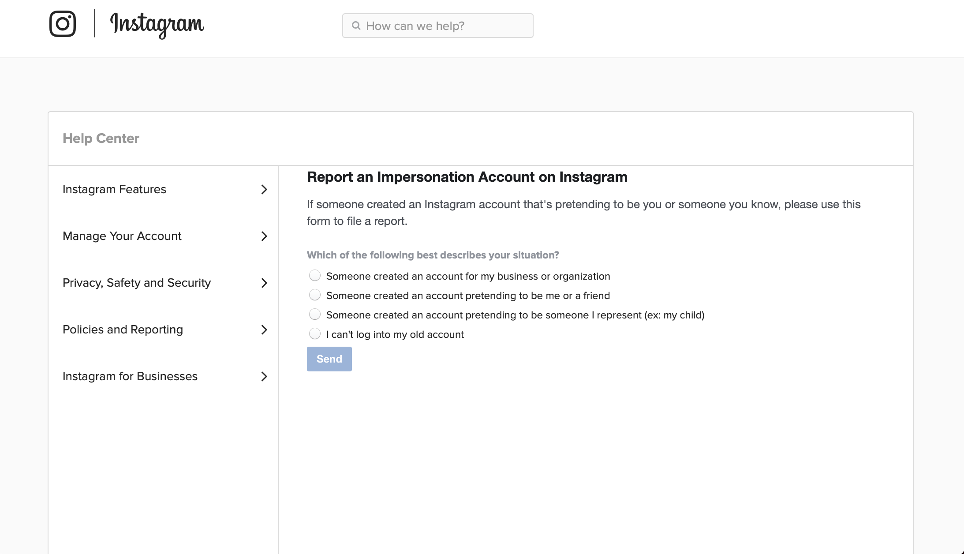Screen dimensions: 964x554
Task: Open the Policies and Reporting menu
Action: pos(123,330)
